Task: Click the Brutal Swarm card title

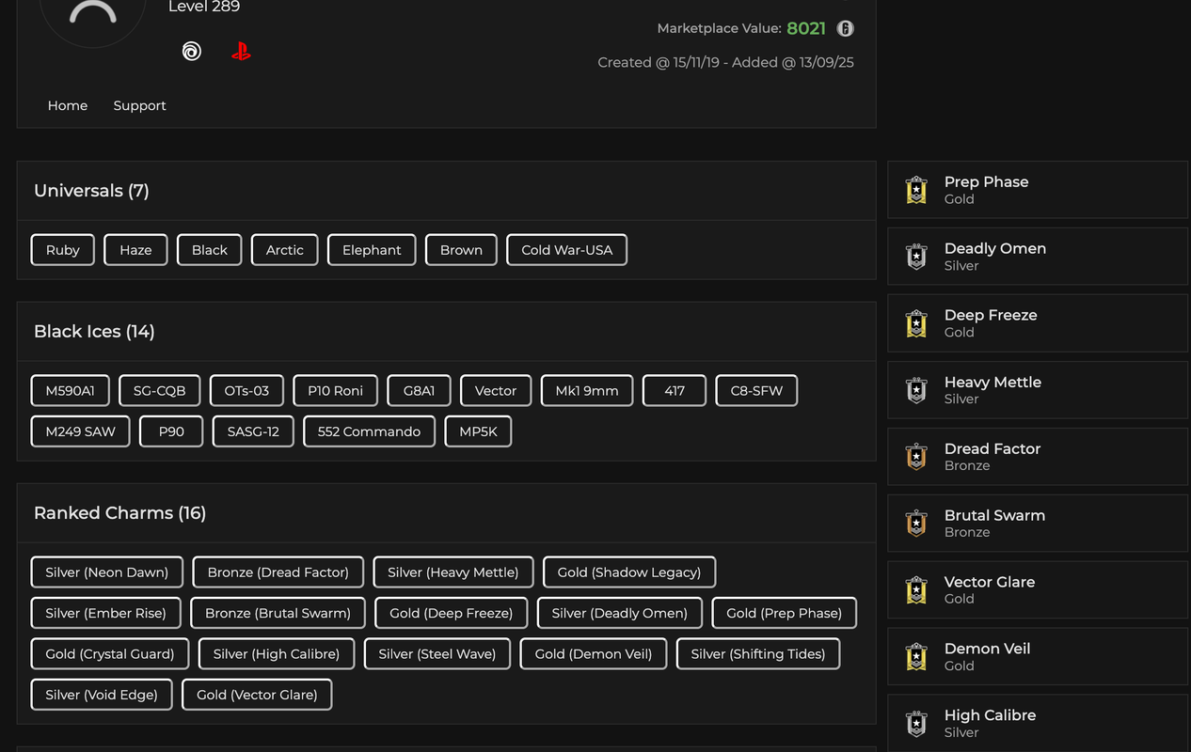Action: tap(994, 515)
